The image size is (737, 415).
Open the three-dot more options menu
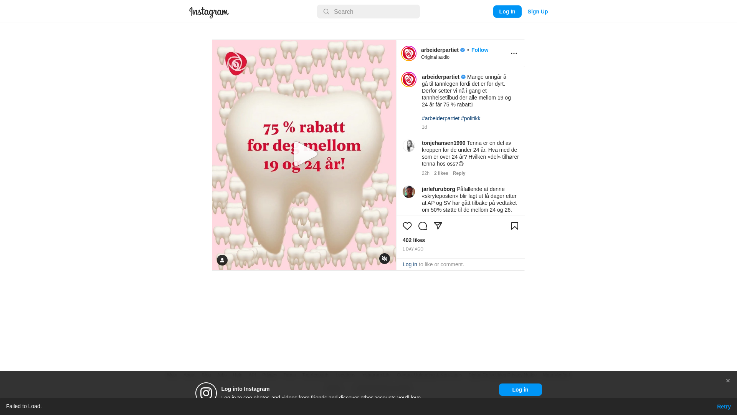(x=514, y=53)
